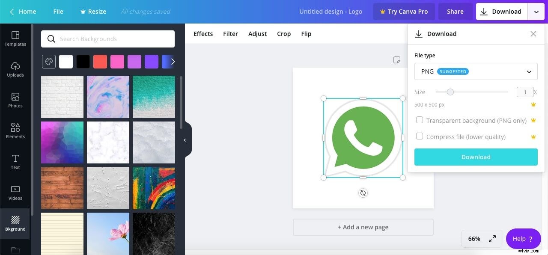
Task: Select the Uploads sidebar icon
Action: click(x=15, y=69)
